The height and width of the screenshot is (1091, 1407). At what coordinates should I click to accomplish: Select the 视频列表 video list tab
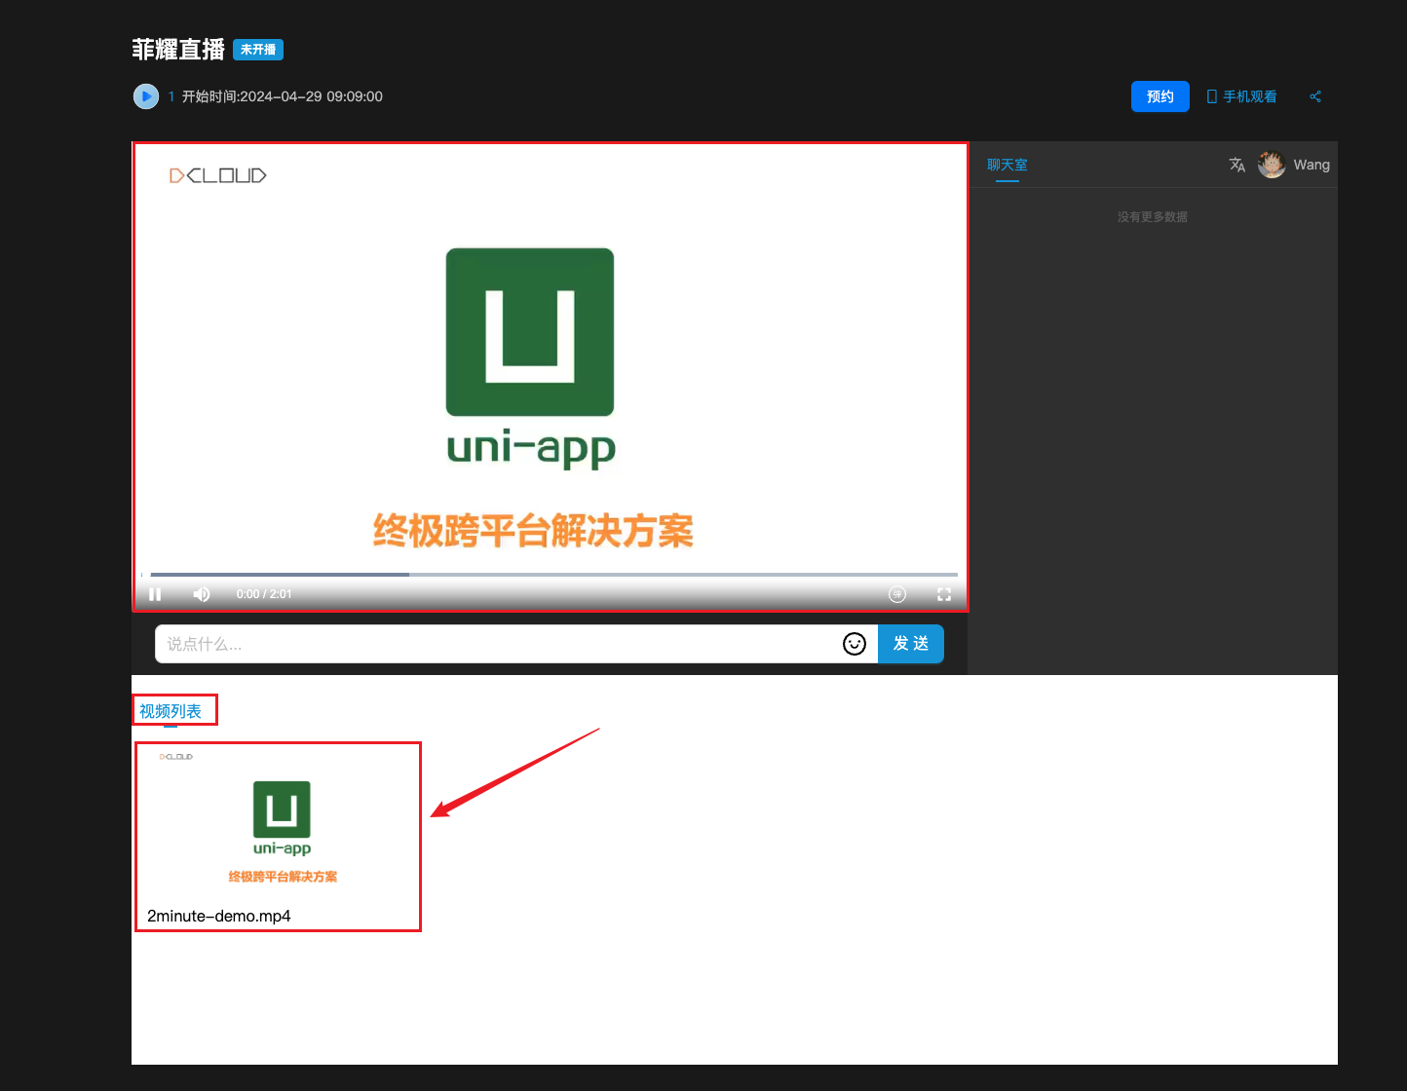171,711
